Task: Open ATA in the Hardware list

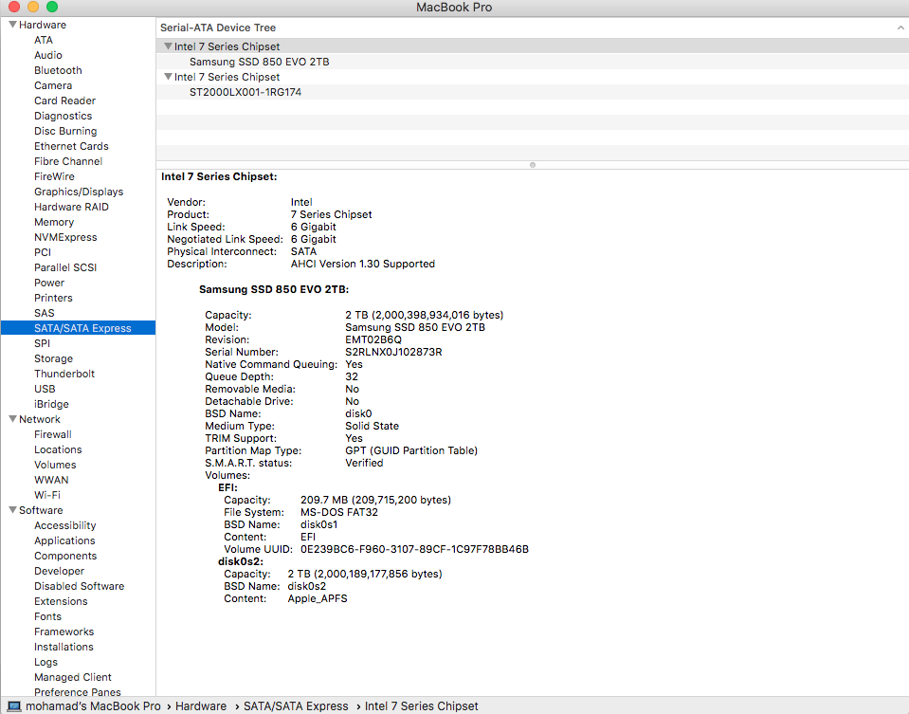Action: coord(44,40)
